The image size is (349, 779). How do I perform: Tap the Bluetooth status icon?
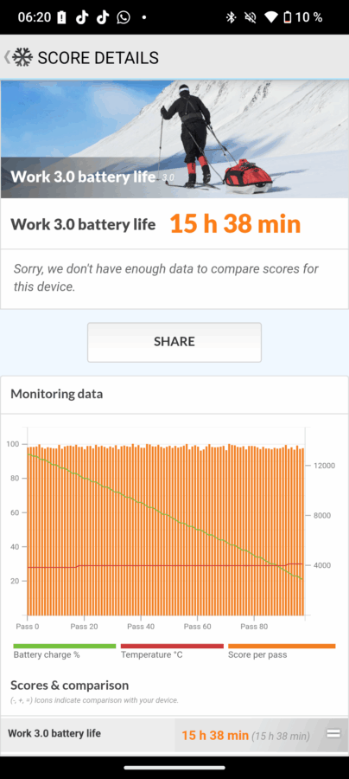231,17
